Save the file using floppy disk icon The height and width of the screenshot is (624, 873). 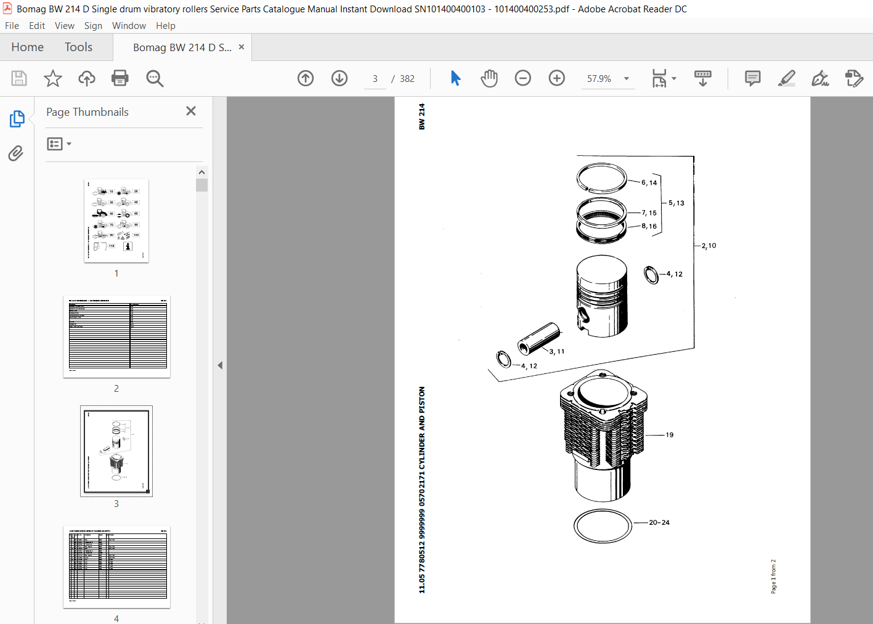[x=19, y=78]
